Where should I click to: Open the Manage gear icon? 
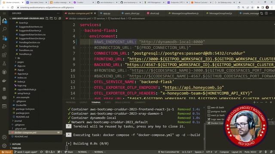(4, 145)
